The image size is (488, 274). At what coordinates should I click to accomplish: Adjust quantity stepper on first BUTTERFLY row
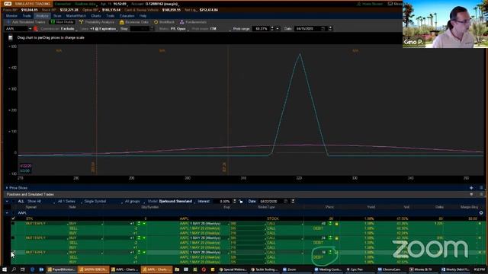(139, 223)
